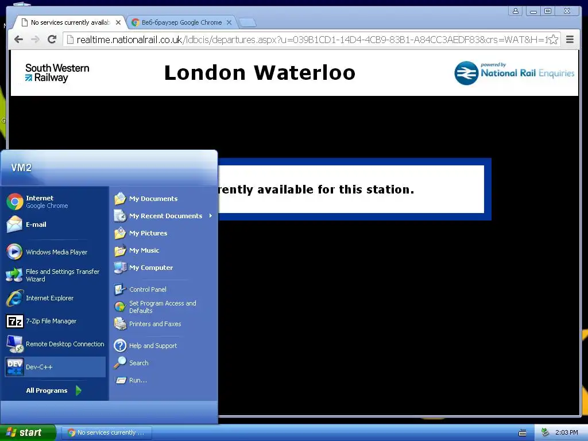Click the Chrome back arrow
The height and width of the screenshot is (441, 588).
pyautogui.click(x=18, y=40)
